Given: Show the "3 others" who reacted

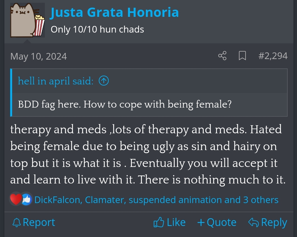Looking at the screenshot, I should (x=260, y=200).
